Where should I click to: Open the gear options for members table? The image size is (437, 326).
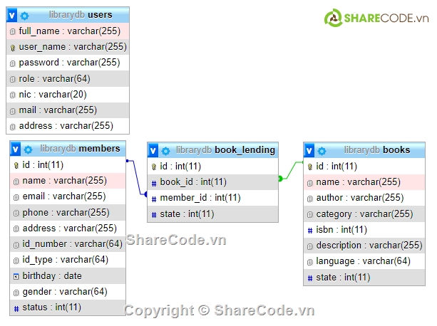(28, 149)
